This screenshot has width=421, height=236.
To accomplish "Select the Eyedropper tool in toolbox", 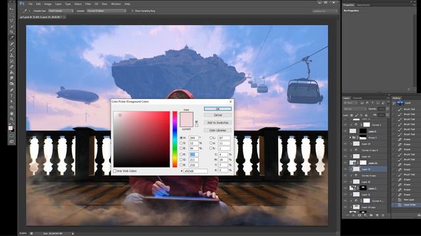I will pyautogui.click(x=12, y=38).
